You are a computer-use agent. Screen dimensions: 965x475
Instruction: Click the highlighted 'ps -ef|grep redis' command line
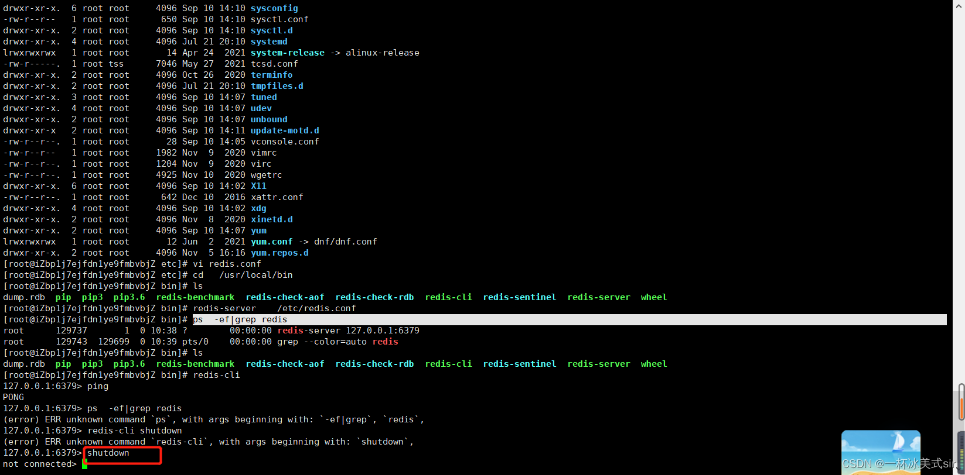[x=570, y=319]
